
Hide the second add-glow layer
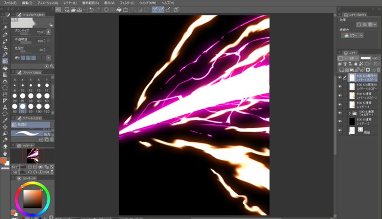coord(340,87)
